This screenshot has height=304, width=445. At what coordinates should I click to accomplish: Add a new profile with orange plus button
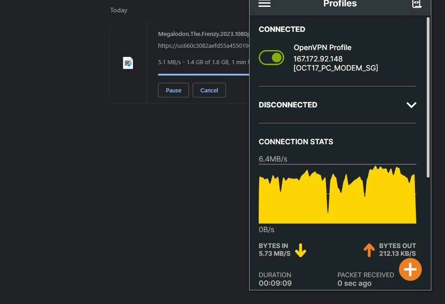(410, 269)
